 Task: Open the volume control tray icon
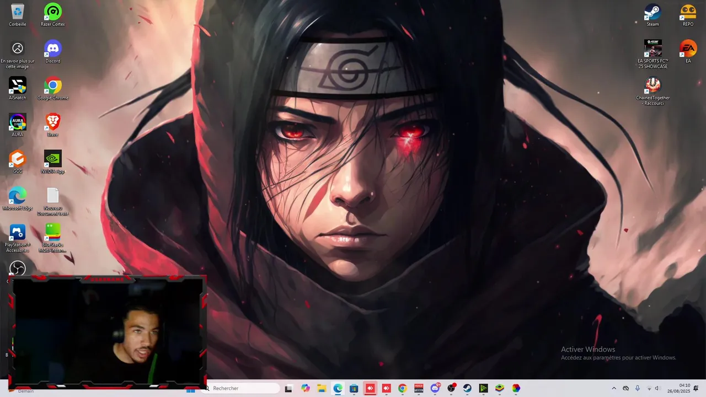pyautogui.click(x=657, y=389)
